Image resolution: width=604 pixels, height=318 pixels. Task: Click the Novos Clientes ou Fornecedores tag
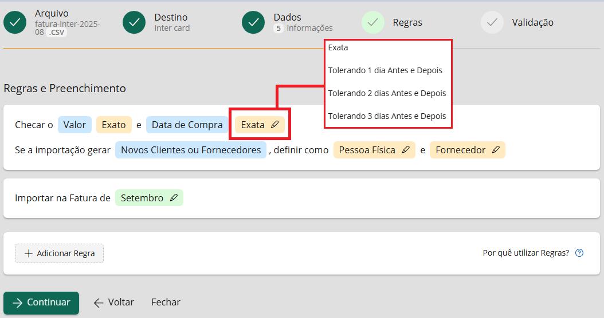coord(191,150)
